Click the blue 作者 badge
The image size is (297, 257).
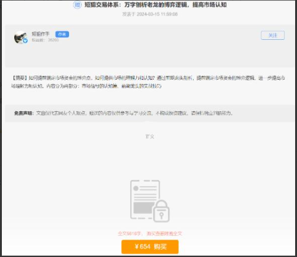tap(62, 34)
